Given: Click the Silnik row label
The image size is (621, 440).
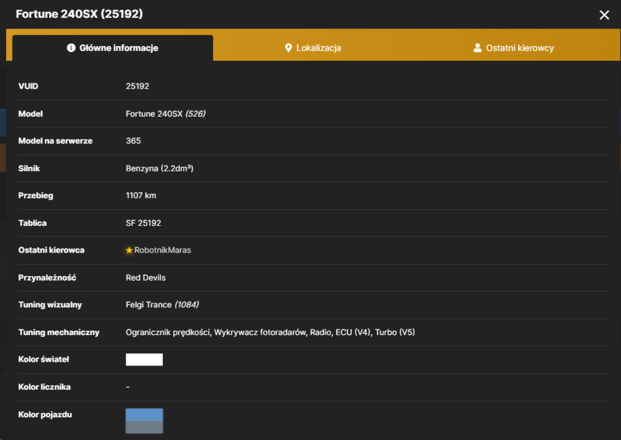Looking at the screenshot, I should [29, 169].
